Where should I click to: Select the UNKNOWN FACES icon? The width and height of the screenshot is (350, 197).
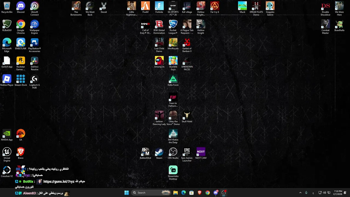pyautogui.click(x=187, y=63)
